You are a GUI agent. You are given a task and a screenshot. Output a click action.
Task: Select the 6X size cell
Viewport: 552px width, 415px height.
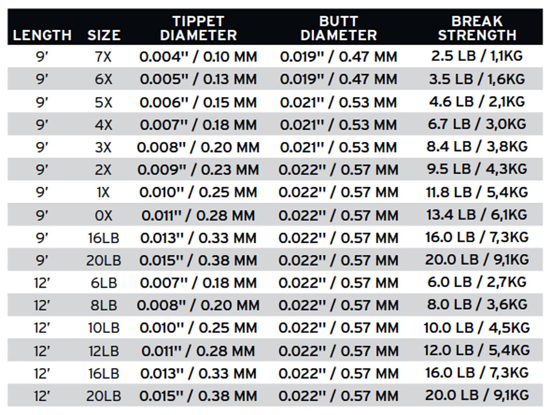click(103, 79)
